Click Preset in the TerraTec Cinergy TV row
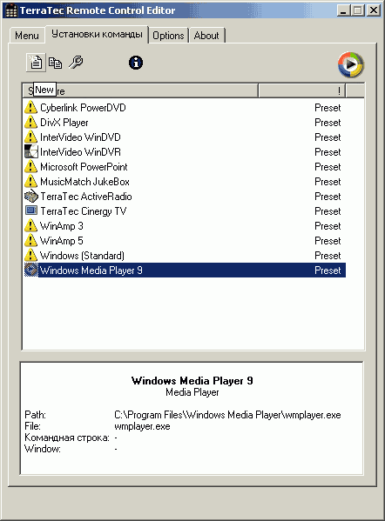The height and width of the screenshot is (521, 385). 328,211
